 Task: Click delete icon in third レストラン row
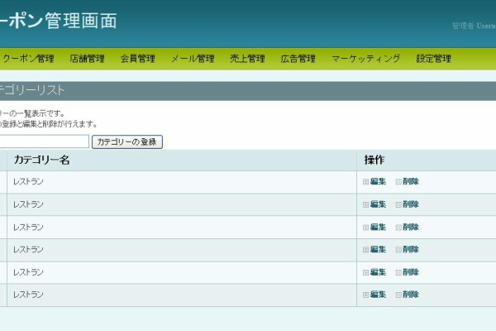pyautogui.click(x=398, y=228)
